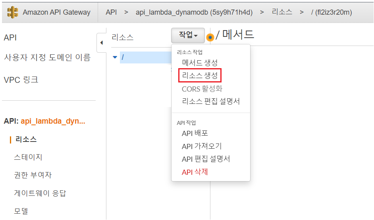Screen dimensions: 374x220
Task: Collapse the root / resource tree arrow
Action: pos(115,57)
